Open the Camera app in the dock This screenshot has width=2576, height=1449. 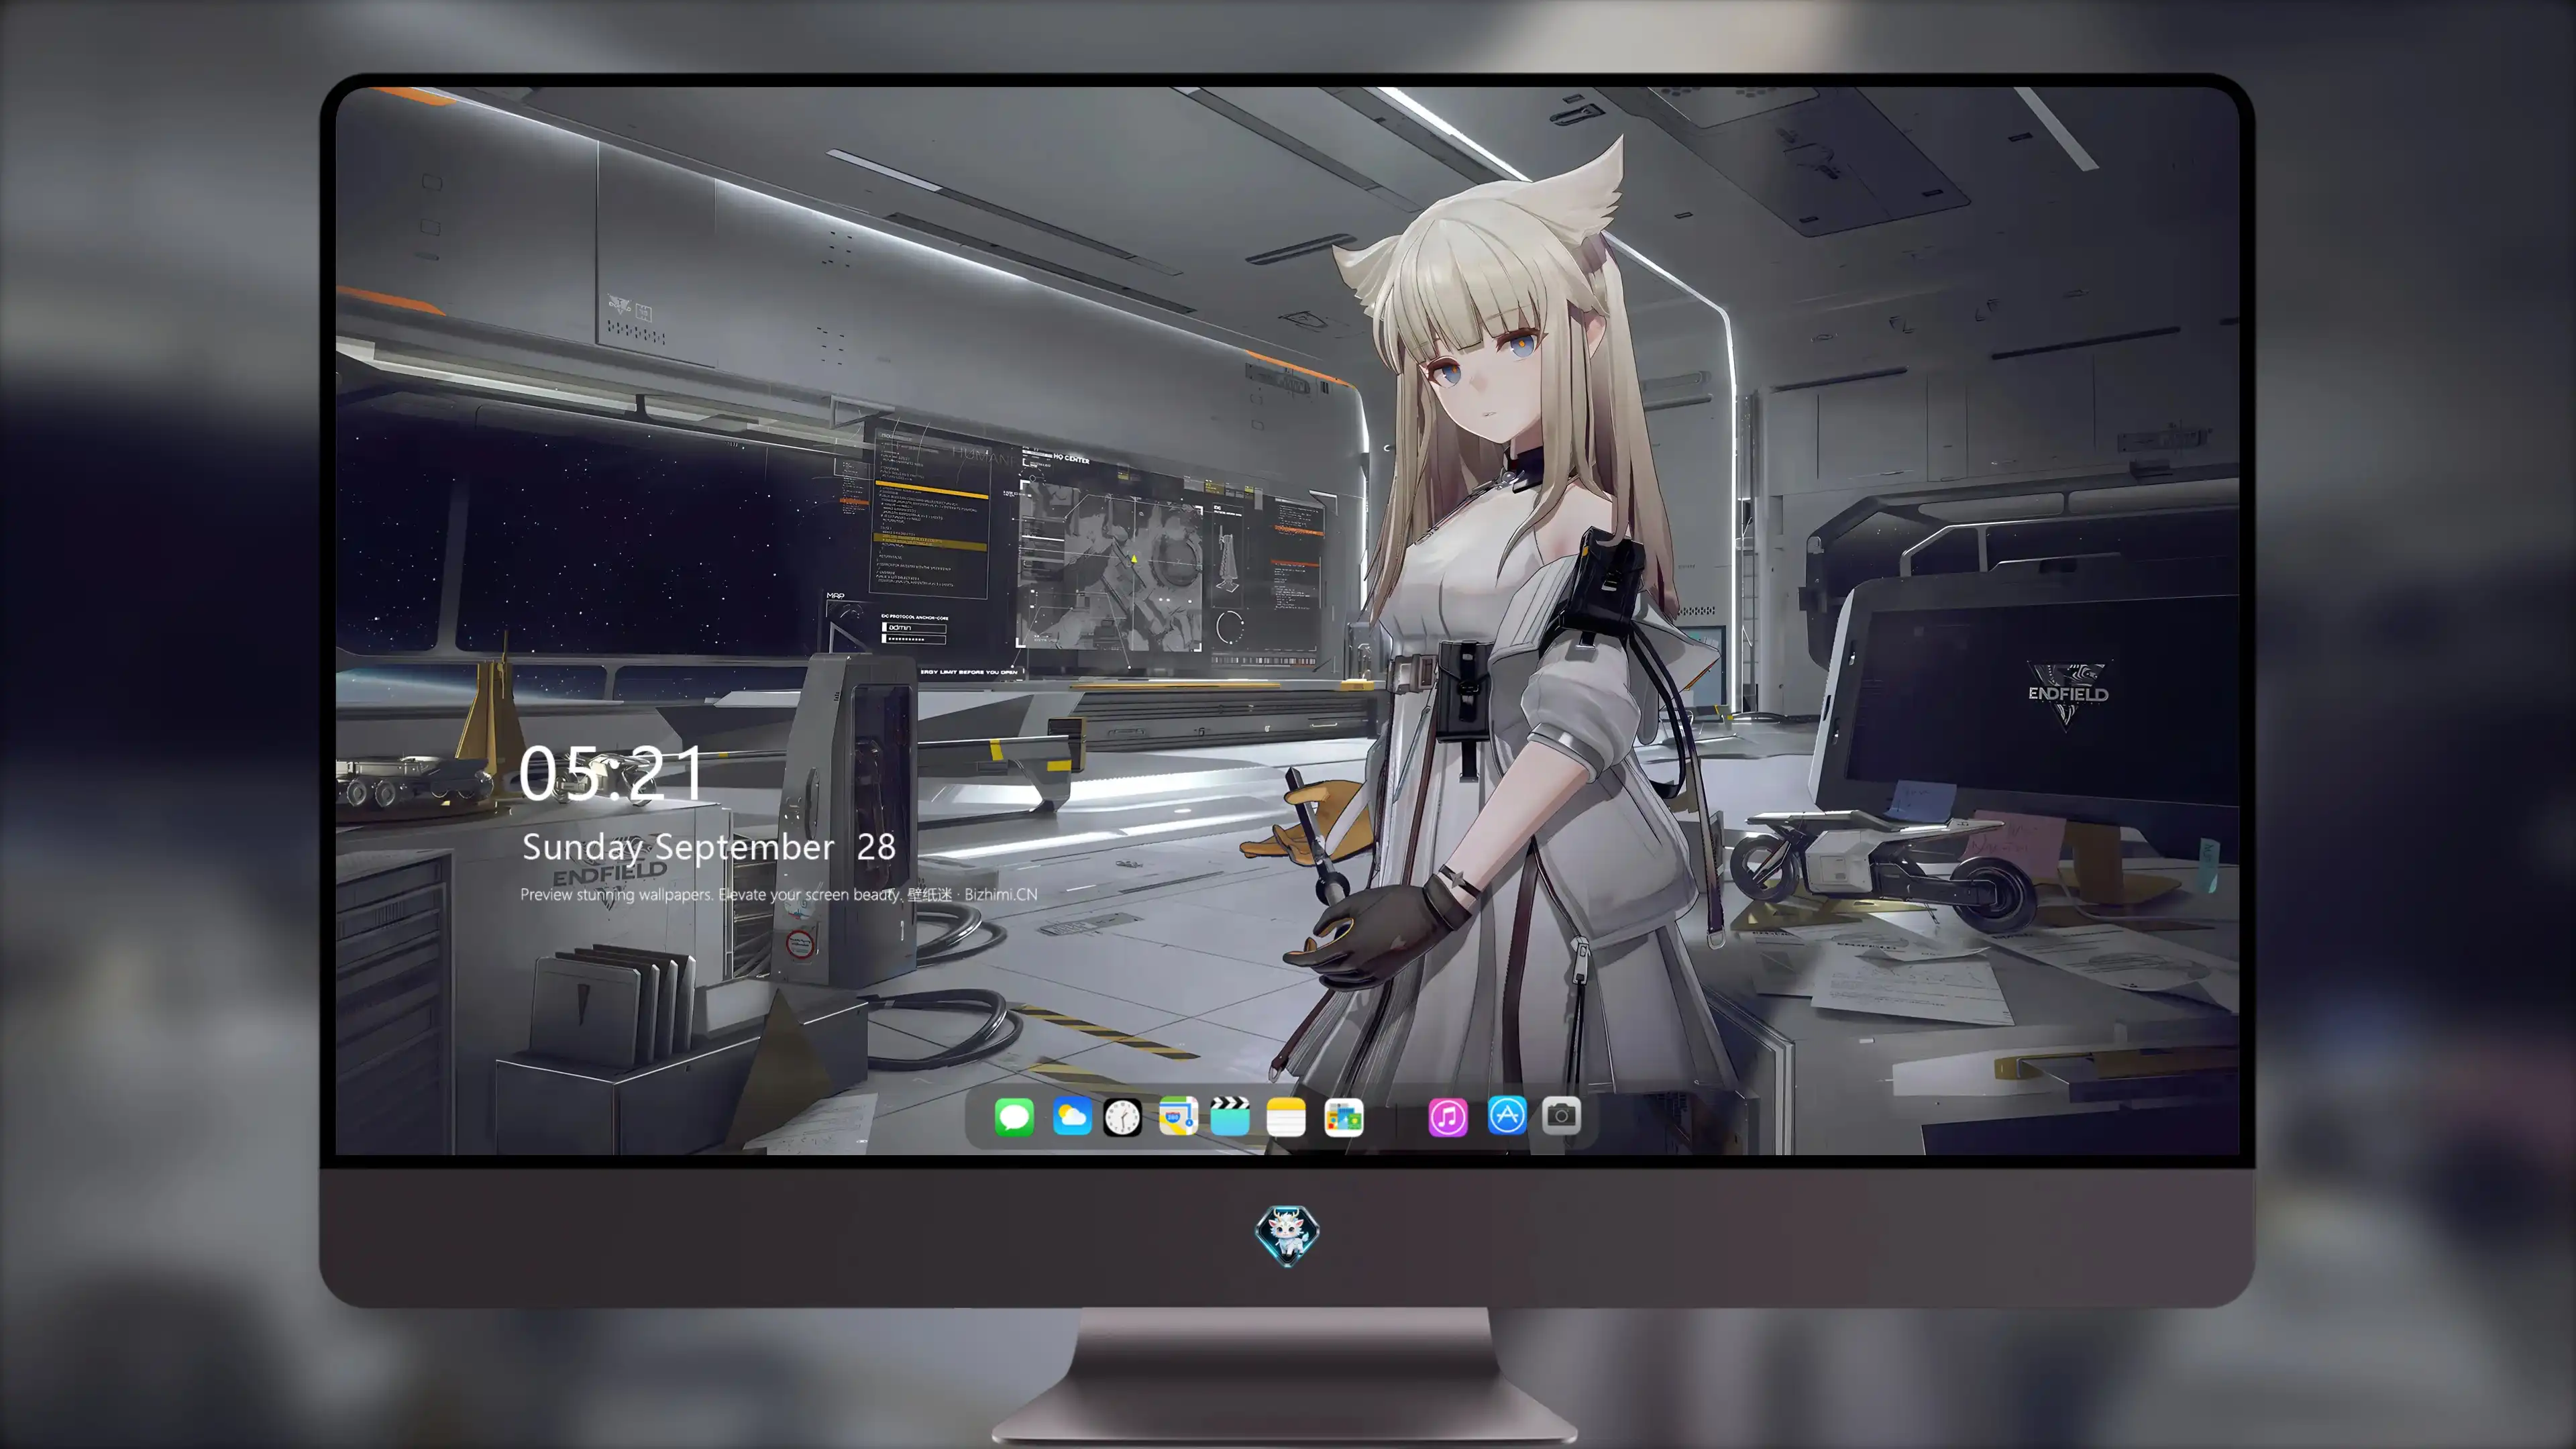1561,1116
